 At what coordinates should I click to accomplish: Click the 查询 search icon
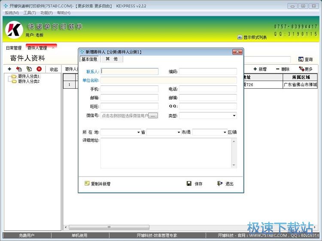point(301,59)
